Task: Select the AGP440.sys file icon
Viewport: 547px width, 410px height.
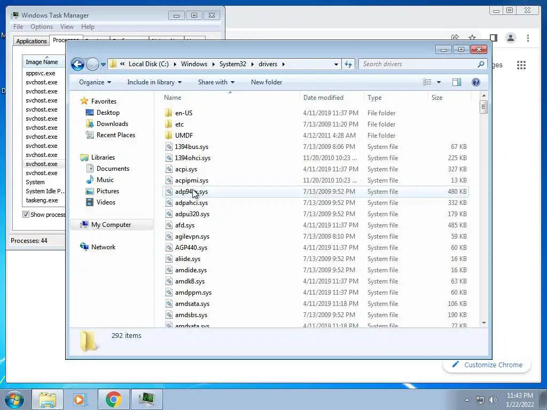Action: (x=169, y=248)
